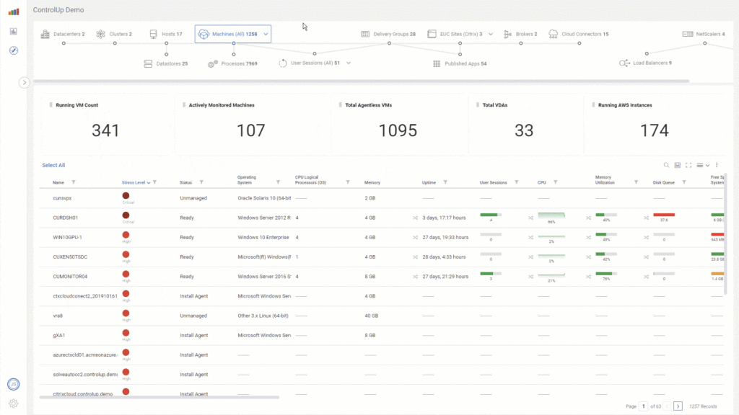The image size is (739, 415).
Task: Click the filter icon for the Uptime column
Action: pos(445,182)
